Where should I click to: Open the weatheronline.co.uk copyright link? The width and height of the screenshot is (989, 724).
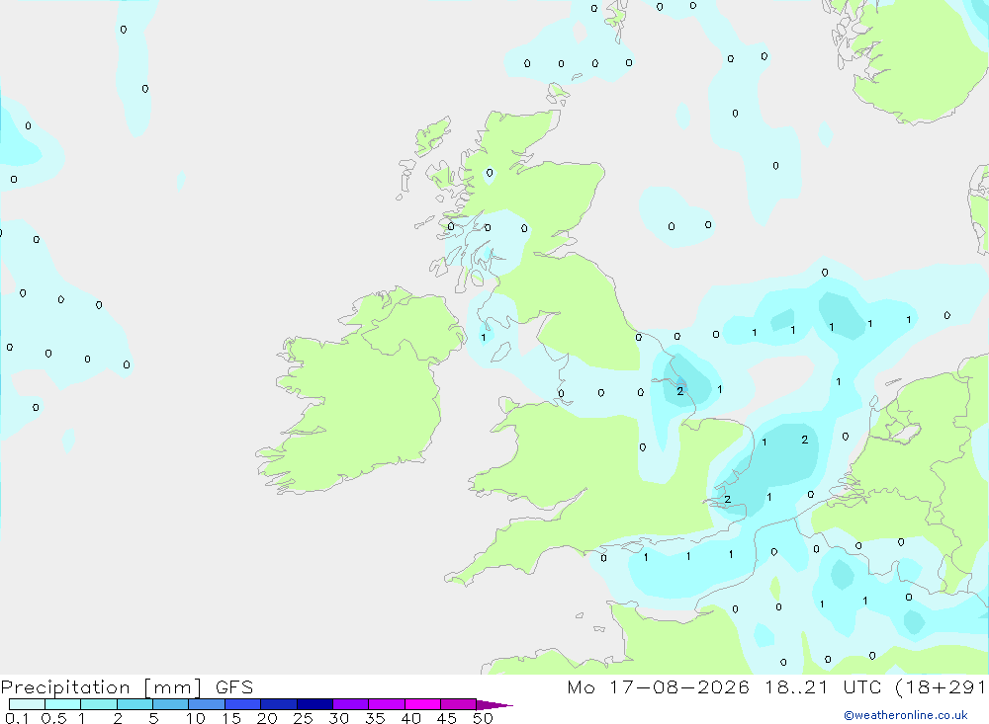coord(906,715)
